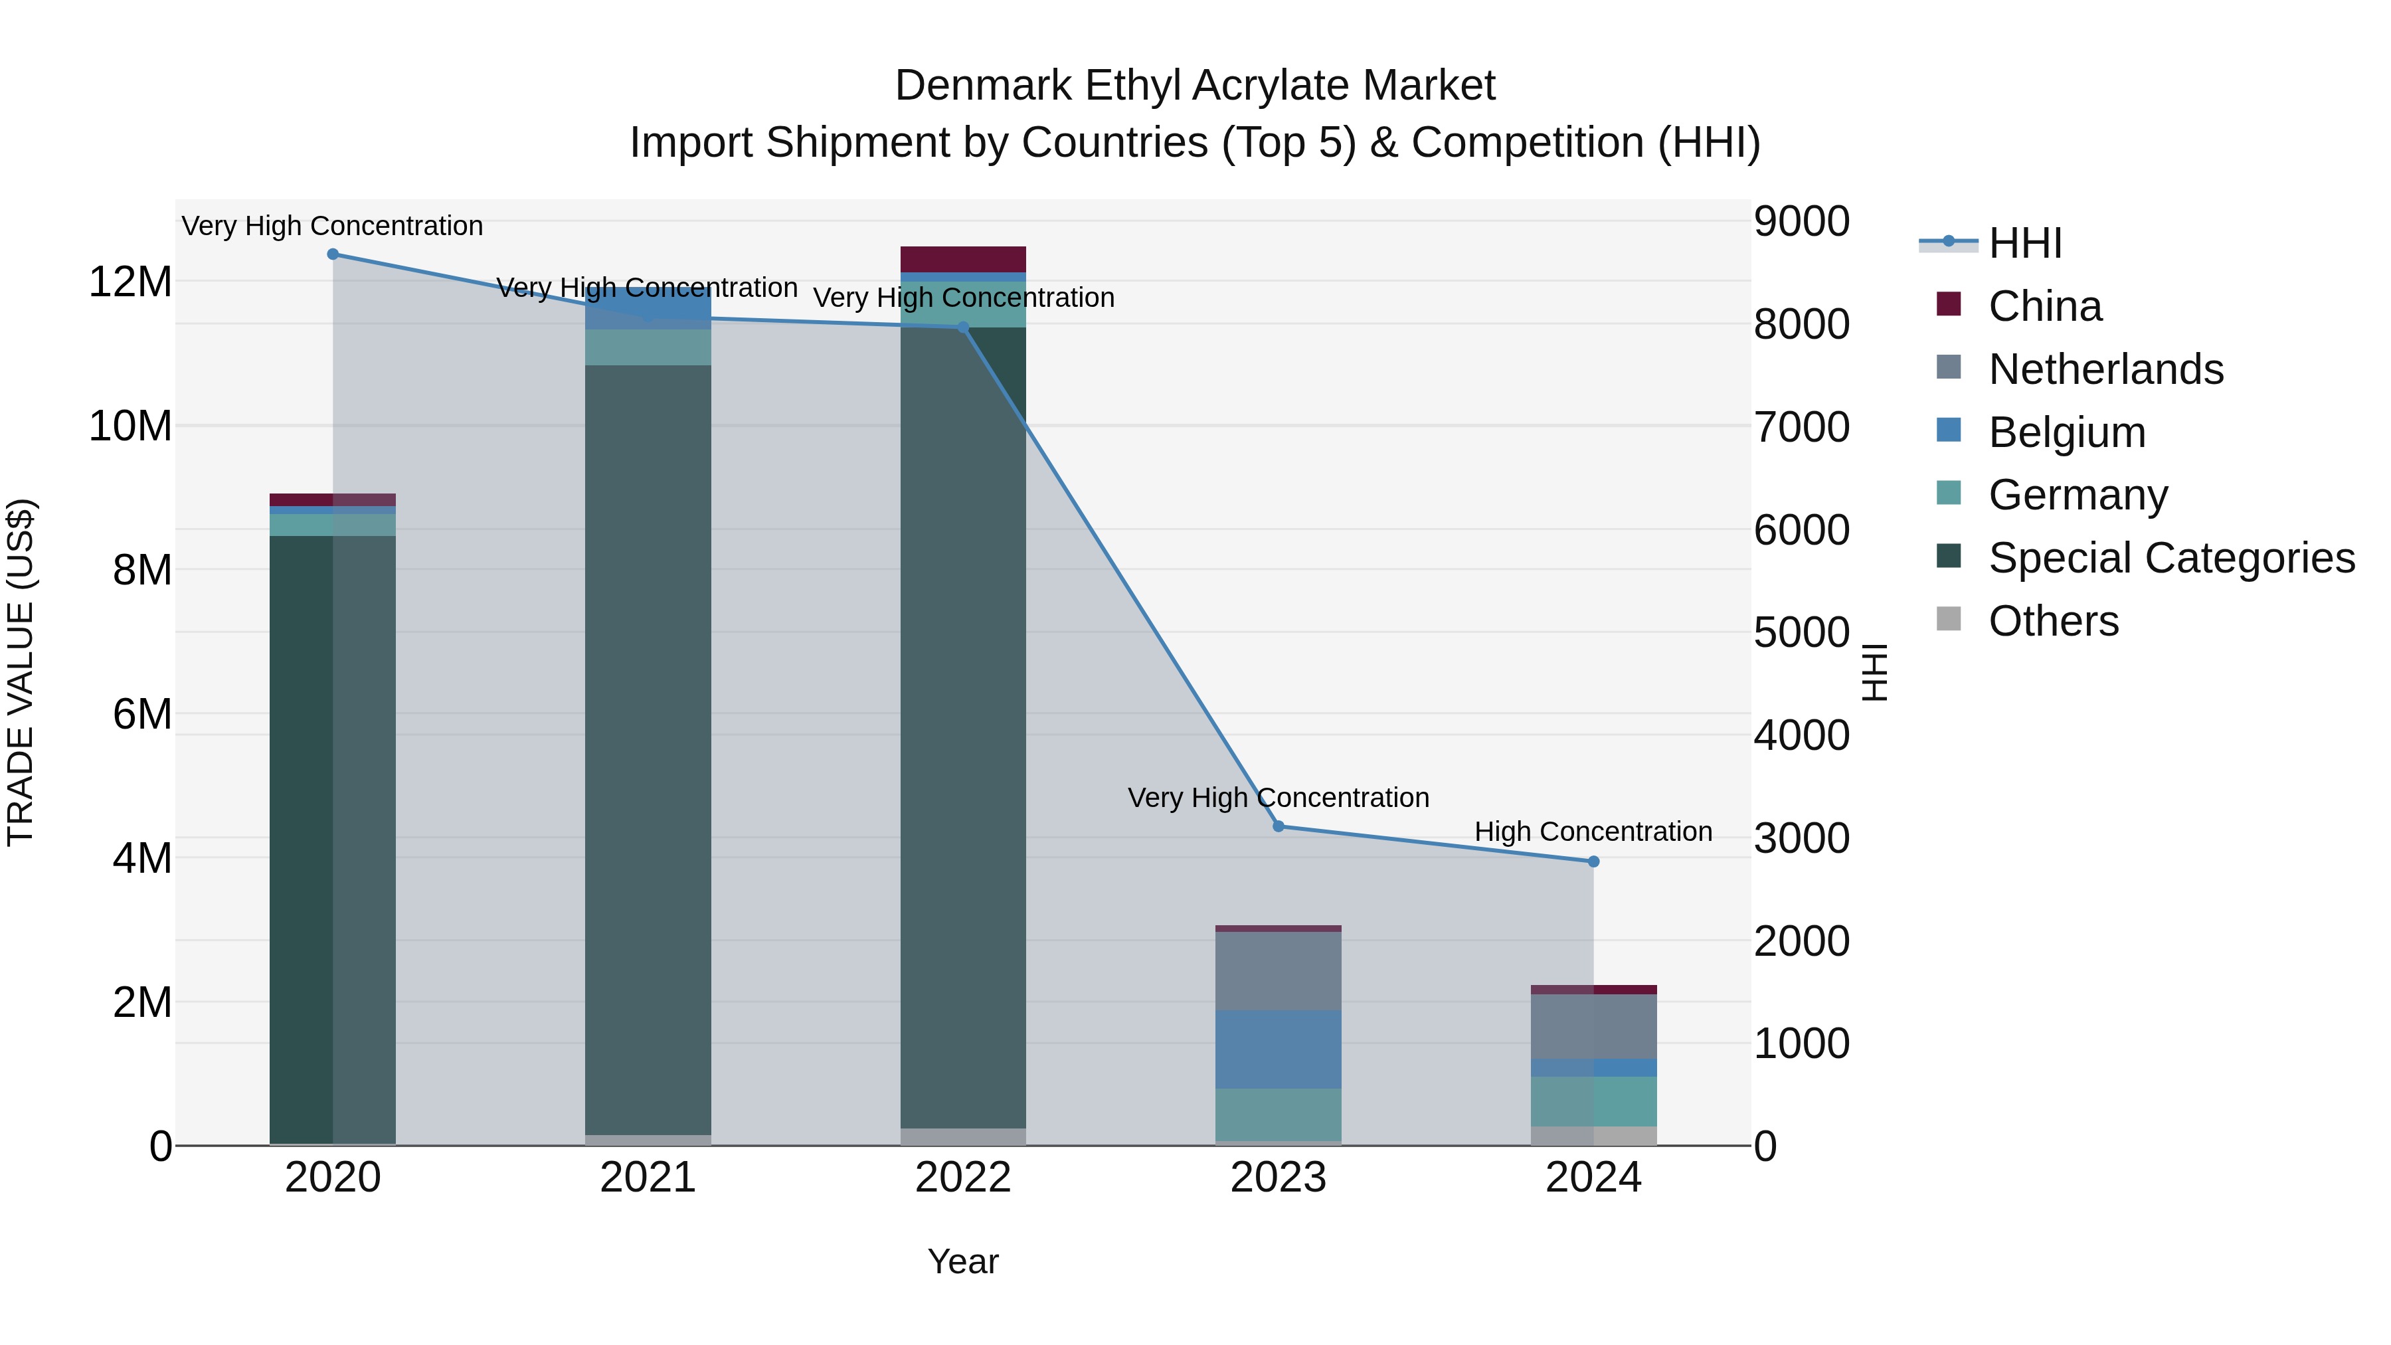Click the 2024 Netherlands bar segment
Image resolution: width=2391 pixels, height=1345 pixels.
(x=1594, y=1027)
